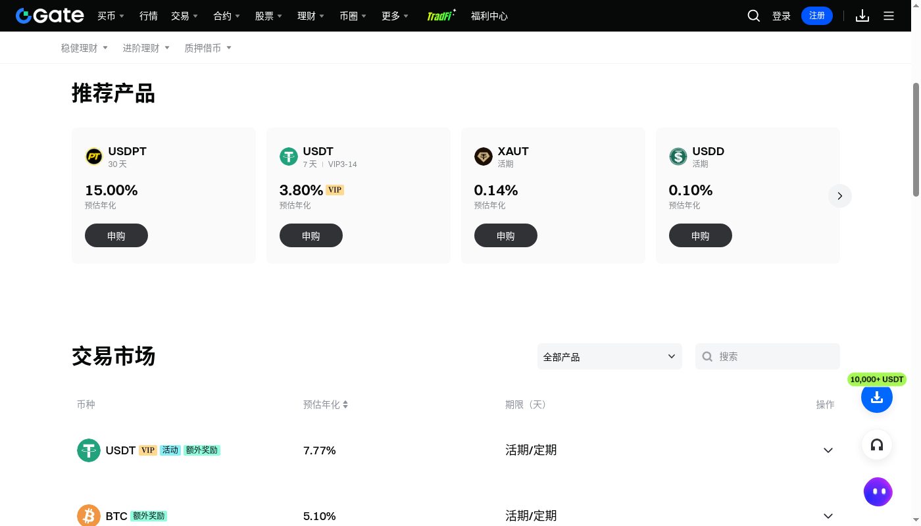
Task: Click the USDPT coin icon
Action: point(94,156)
